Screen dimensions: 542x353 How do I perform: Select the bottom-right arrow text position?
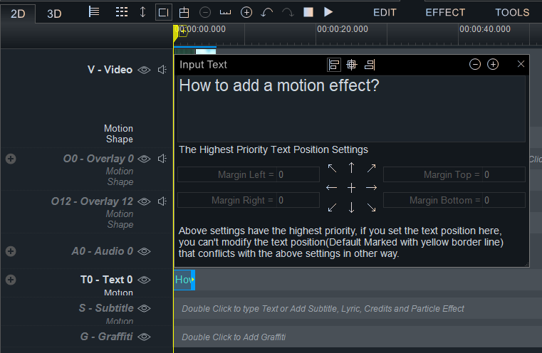click(371, 208)
